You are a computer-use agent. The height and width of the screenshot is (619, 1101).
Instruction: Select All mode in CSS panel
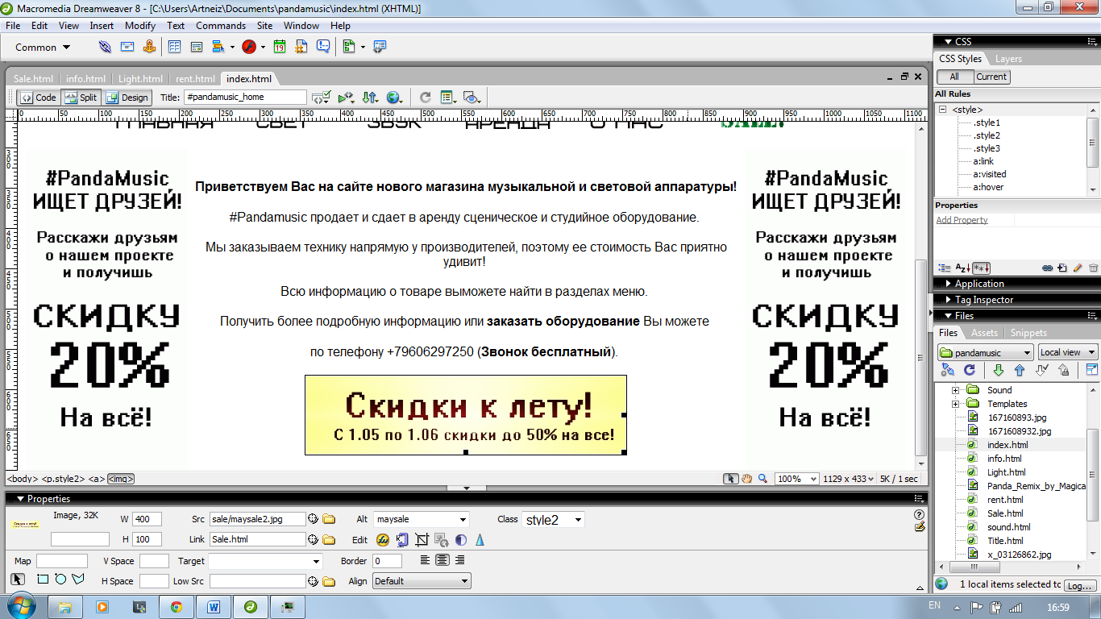(954, 77)
